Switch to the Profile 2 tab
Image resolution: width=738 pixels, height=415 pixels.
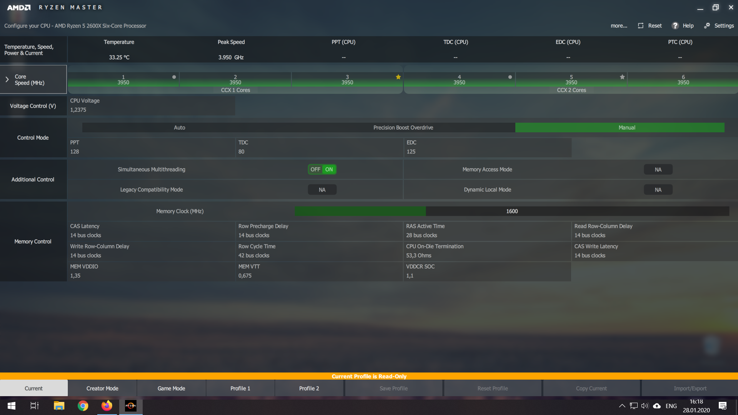click(x=309, y=388)
